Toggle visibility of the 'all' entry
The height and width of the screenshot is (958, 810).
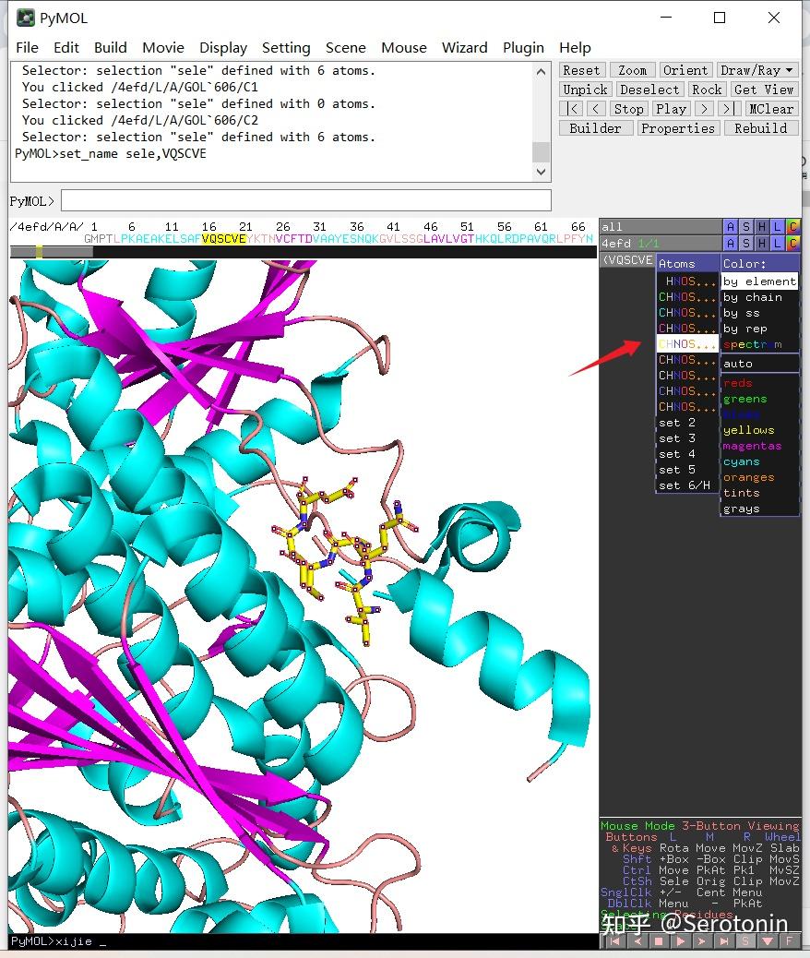click(x=660, y=227)
